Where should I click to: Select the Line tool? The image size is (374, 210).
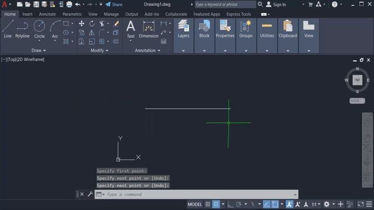(8, 29)
